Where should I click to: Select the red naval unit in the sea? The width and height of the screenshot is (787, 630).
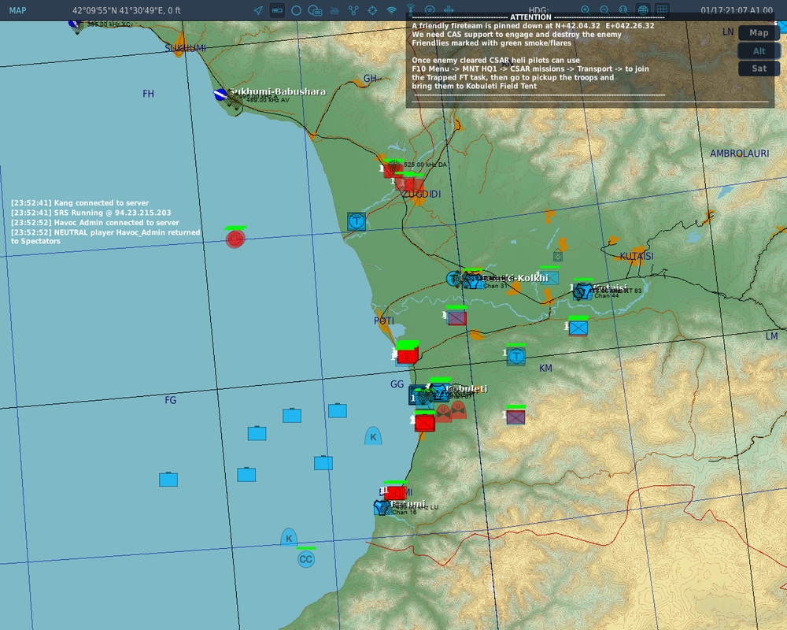(235, 239)
